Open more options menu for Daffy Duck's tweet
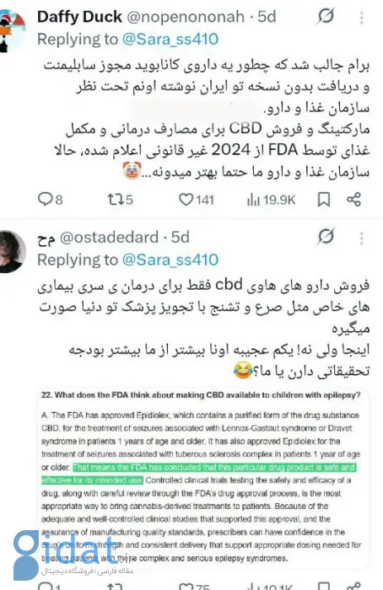Viewport: 383px width, 590px height. 362,18
